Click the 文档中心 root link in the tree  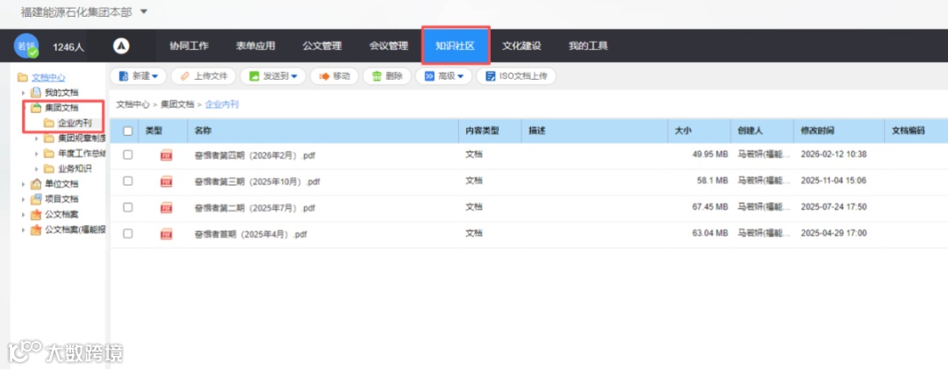(x=48, y=77)
